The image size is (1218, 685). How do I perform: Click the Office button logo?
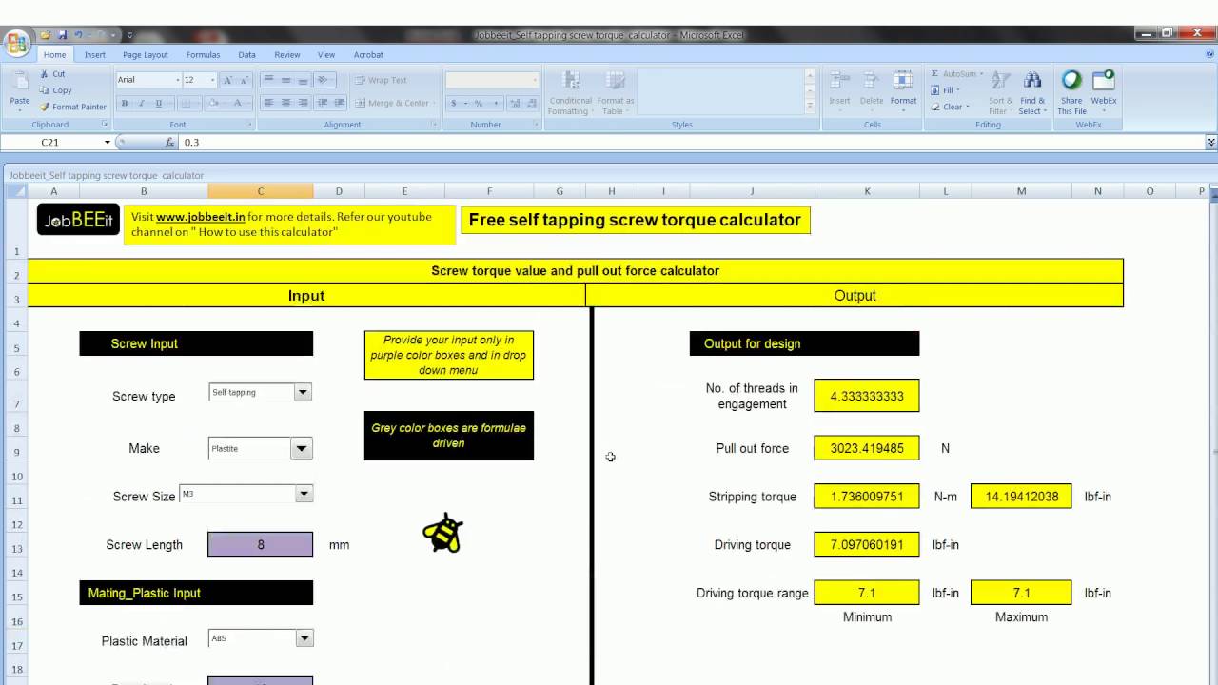[16, 43]
